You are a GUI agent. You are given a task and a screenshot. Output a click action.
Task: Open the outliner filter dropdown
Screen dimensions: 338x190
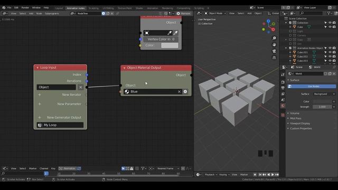click(x=330, y=13)
